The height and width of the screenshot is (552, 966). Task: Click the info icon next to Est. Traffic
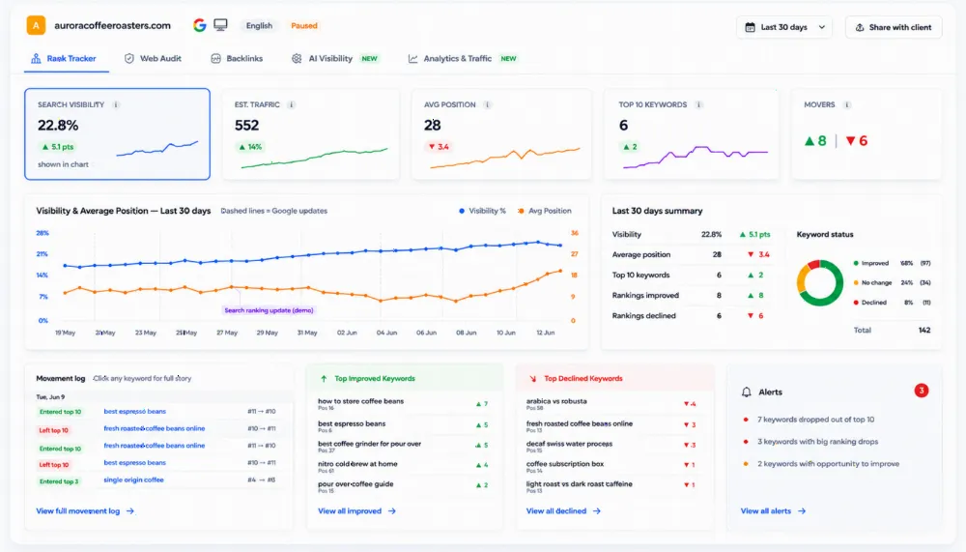(x=292, y=104)
